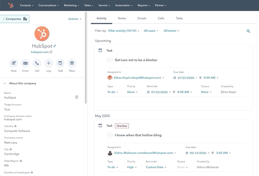The height and width of the screenshot is (176, 259).
Task: Switch to the Notes tab
Action: 122,19
